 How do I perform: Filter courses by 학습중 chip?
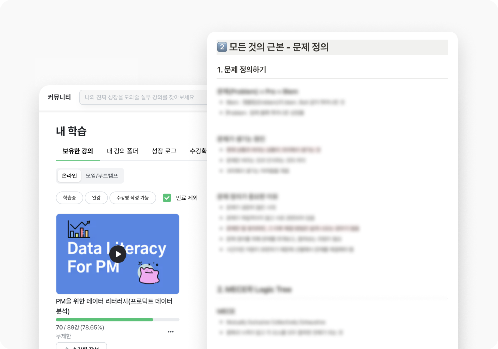click(69, 198)
